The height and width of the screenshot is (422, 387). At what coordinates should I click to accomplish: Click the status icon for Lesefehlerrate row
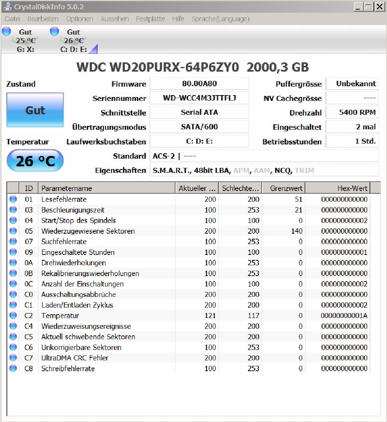tap(13, 199)
